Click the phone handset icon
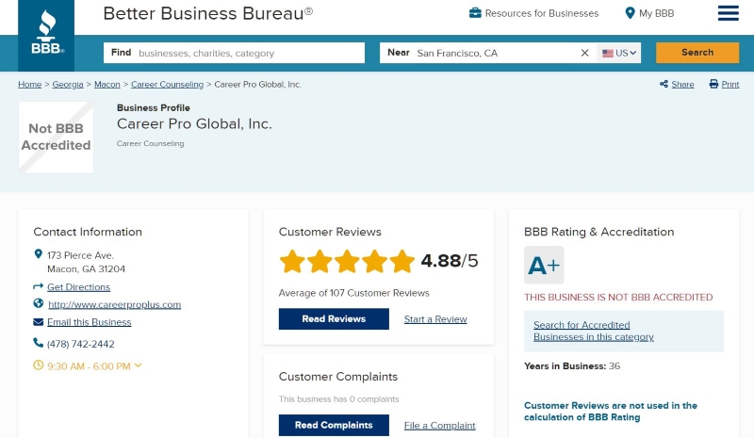The width and height of the screenshot is (754, 438). 38,342
